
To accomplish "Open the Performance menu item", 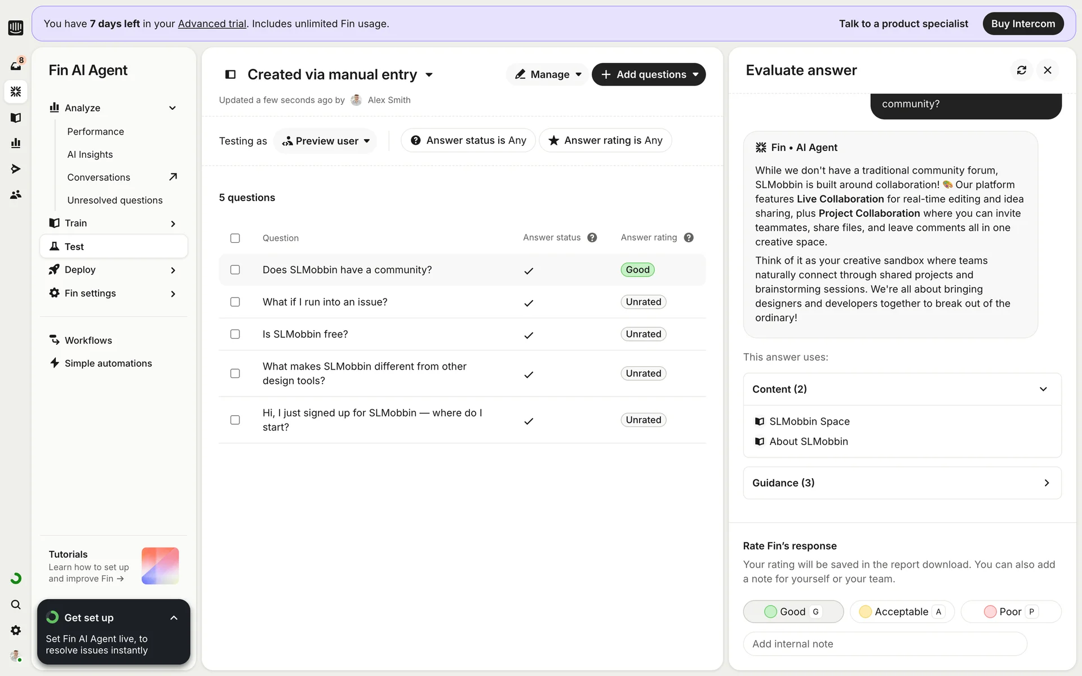I will pyautogui.click(x=95, y=131).
